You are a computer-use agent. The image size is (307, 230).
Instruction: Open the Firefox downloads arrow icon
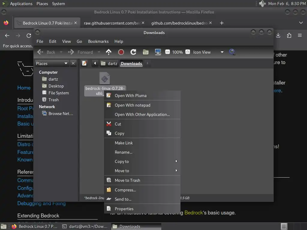pyautogui.click(x=278, y=35)
